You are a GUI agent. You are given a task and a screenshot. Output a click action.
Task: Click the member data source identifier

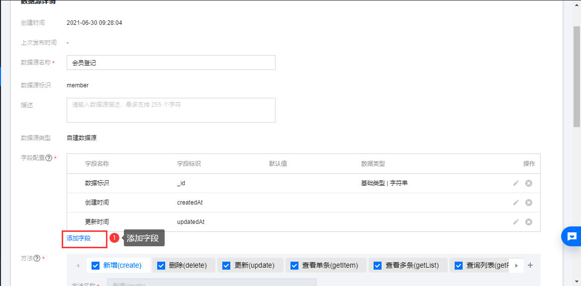coord(78,85)
